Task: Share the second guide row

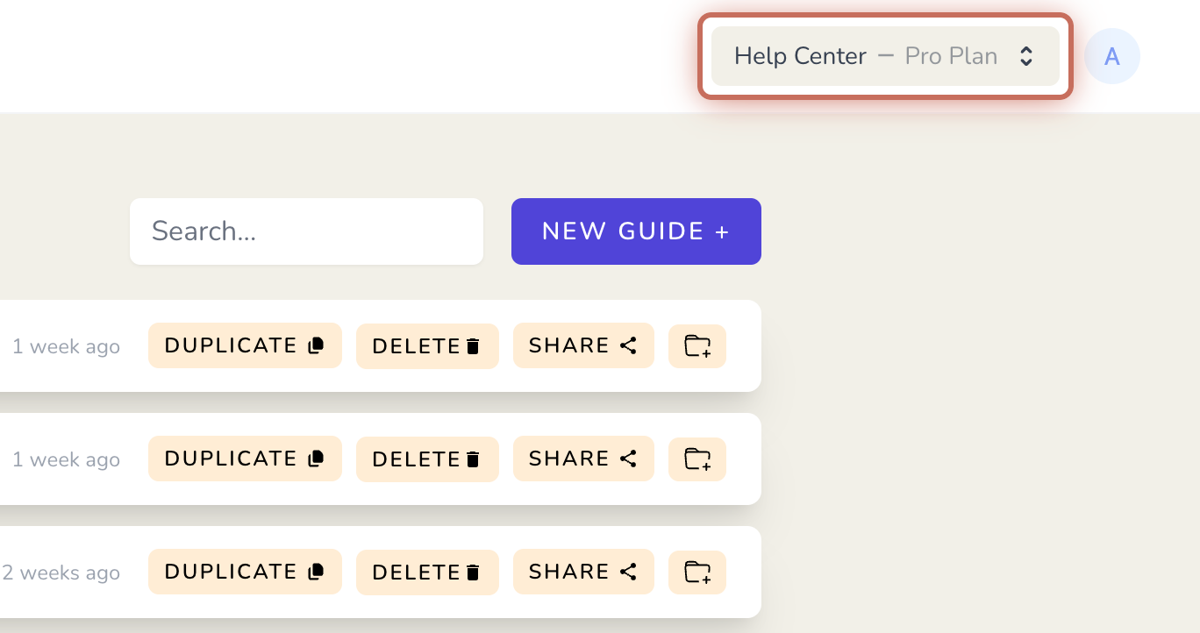Action: (583, 459)
